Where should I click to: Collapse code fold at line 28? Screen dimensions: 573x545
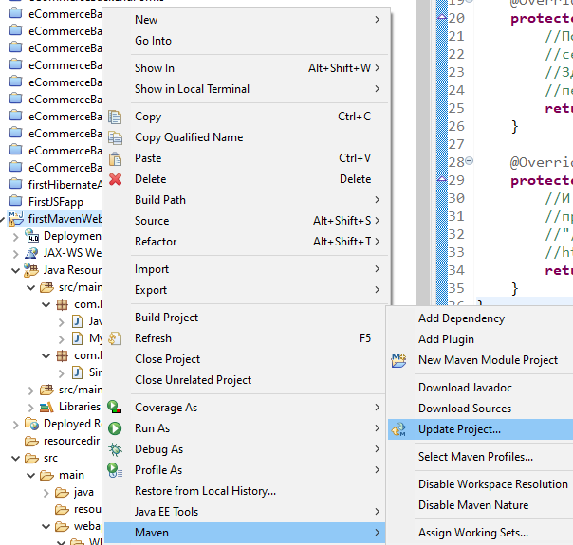pos(470,160)
